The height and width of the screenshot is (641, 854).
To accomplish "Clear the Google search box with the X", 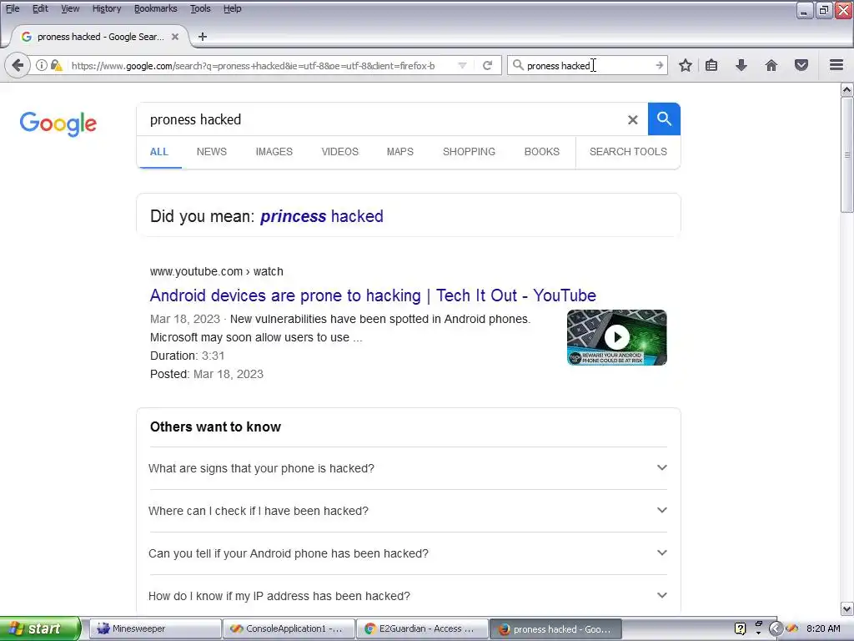I will [632, 119].
